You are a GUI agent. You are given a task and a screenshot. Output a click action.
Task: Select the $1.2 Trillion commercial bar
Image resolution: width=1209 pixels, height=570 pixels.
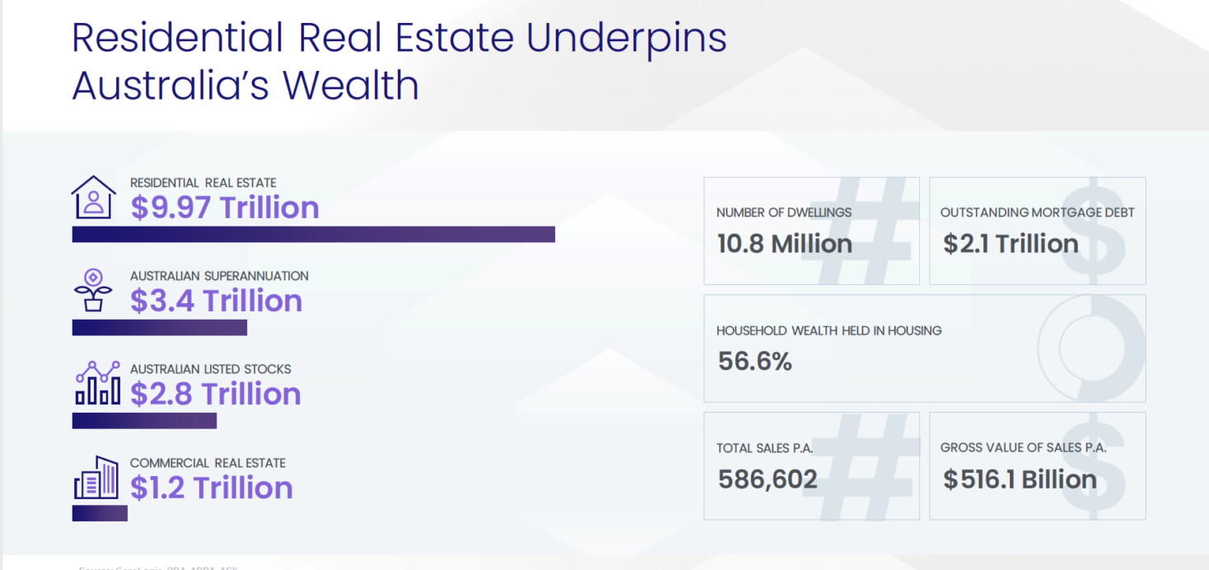pos(100,513)
